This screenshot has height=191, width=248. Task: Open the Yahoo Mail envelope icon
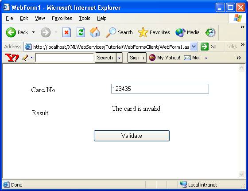click(x=187, y=58)
